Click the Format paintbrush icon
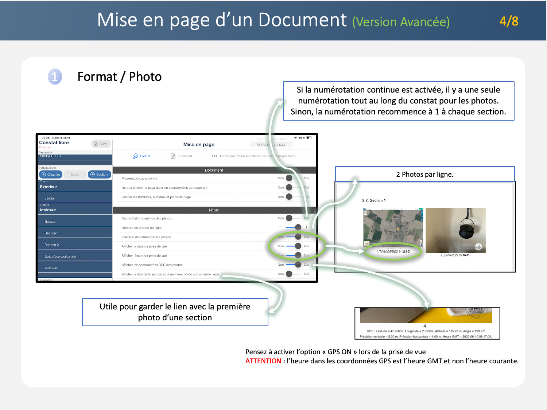 [x=135, y=156]
